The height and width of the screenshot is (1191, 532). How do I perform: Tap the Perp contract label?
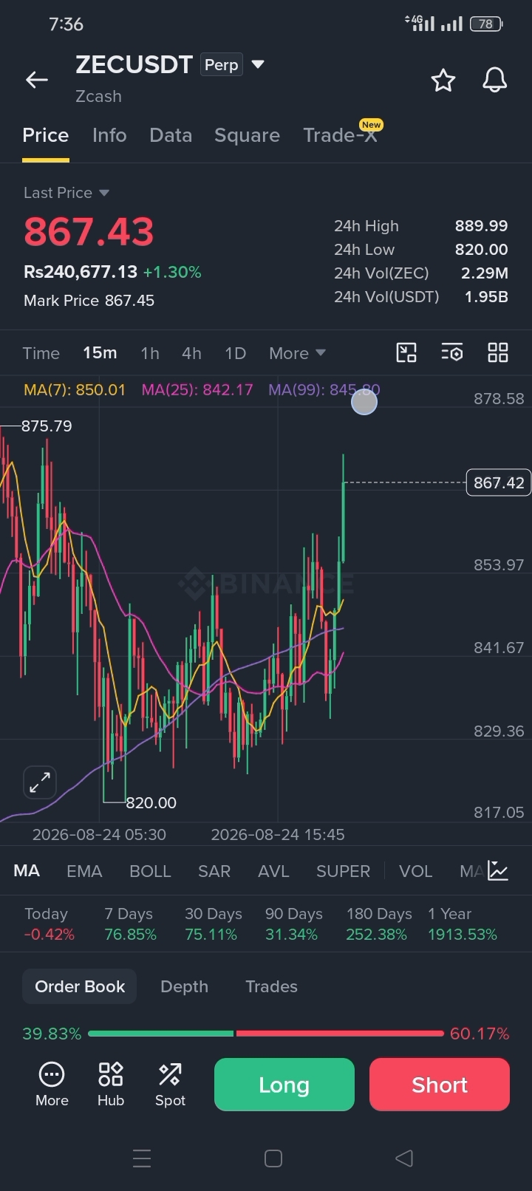point(221,65)
